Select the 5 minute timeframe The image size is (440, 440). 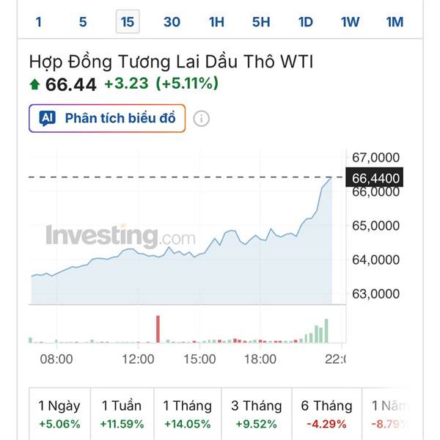tap(83, 22)
